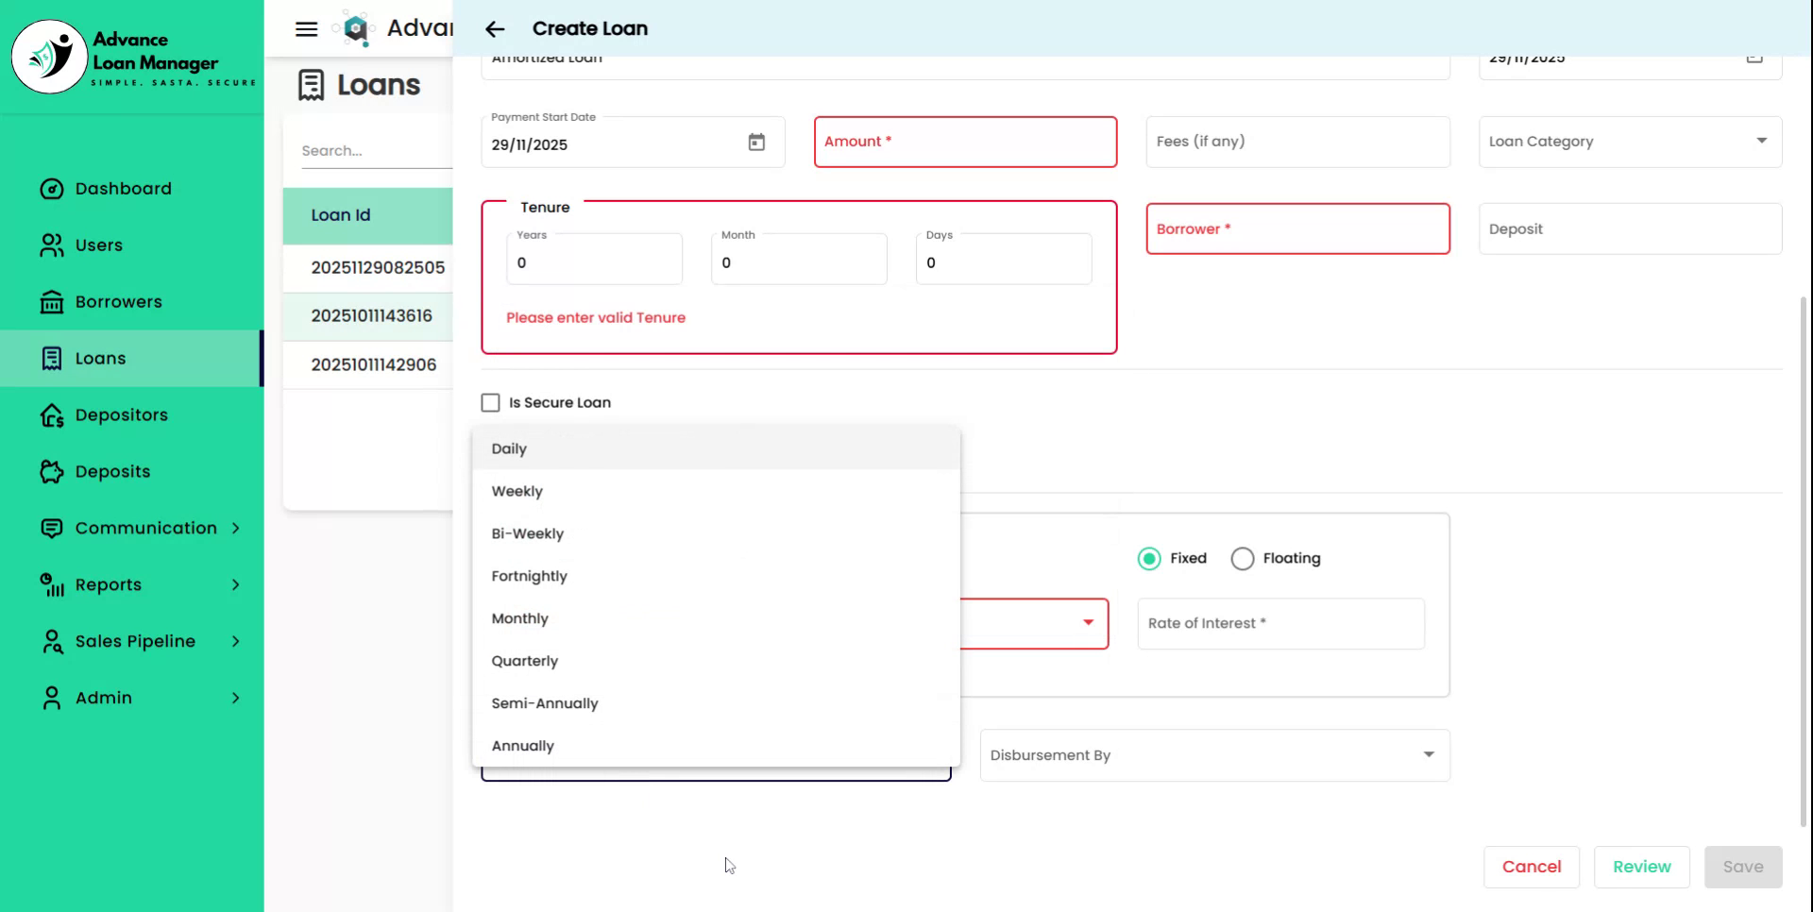Toggle the Is Secure Loan checkbox
The width and height of the screenshot is (1813, 912).
(490, 402)
